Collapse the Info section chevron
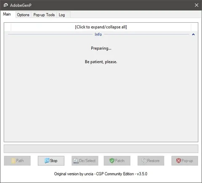This screenshot has height=183, width=202. pos(193,34)
